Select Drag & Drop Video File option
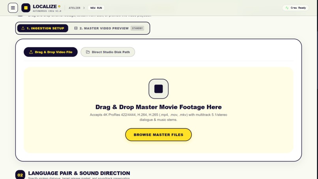Image resolution: width=318 pixels, height=179 pixels. coord(51,52)
